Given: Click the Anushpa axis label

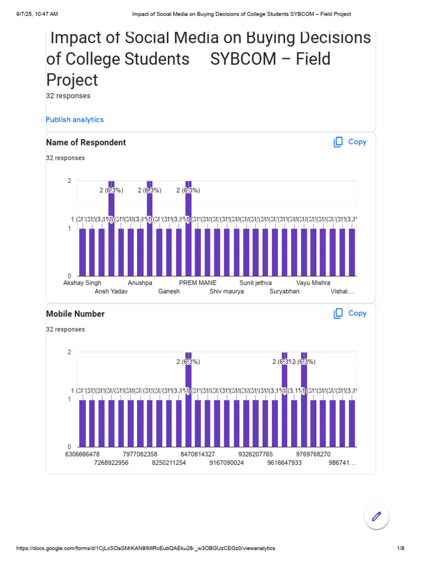Looking at the screenshot, I should click(140, 283).
